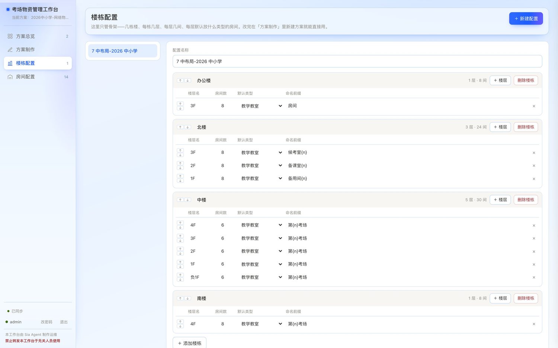Click 删除楼栋 for 中楼

click(x=526, y=200)
